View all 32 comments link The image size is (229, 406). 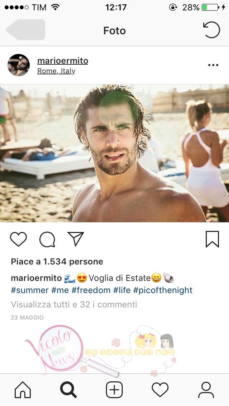tap(74, 304)
